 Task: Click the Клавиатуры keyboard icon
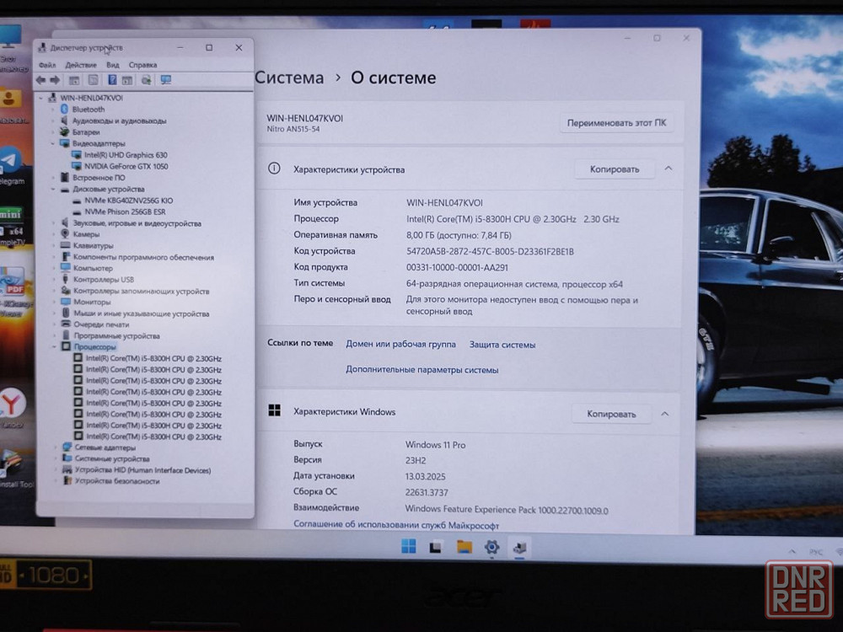pos(66,245)
